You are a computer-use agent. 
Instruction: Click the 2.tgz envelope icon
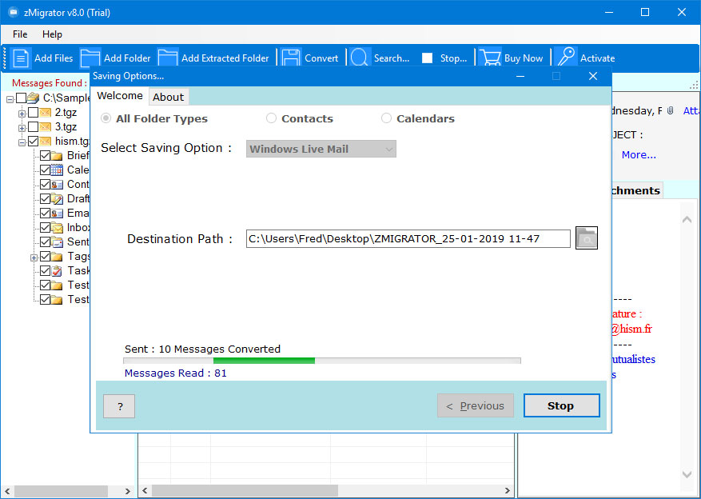45,112
